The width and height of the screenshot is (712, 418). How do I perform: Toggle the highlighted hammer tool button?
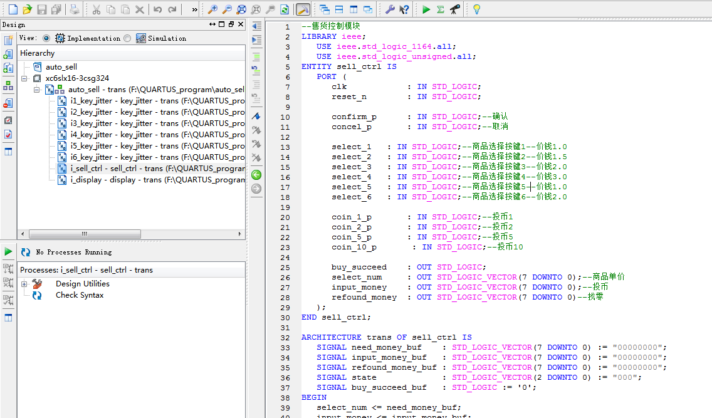pyautogui.click(x=303, y=9)
